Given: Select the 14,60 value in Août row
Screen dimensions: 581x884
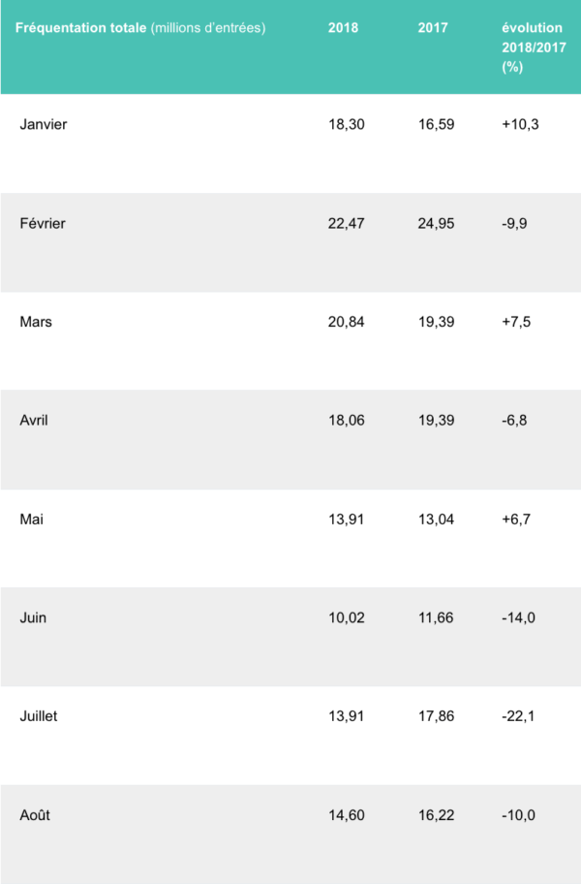Looking at the screenshot, I should click(x=347, y=815).
